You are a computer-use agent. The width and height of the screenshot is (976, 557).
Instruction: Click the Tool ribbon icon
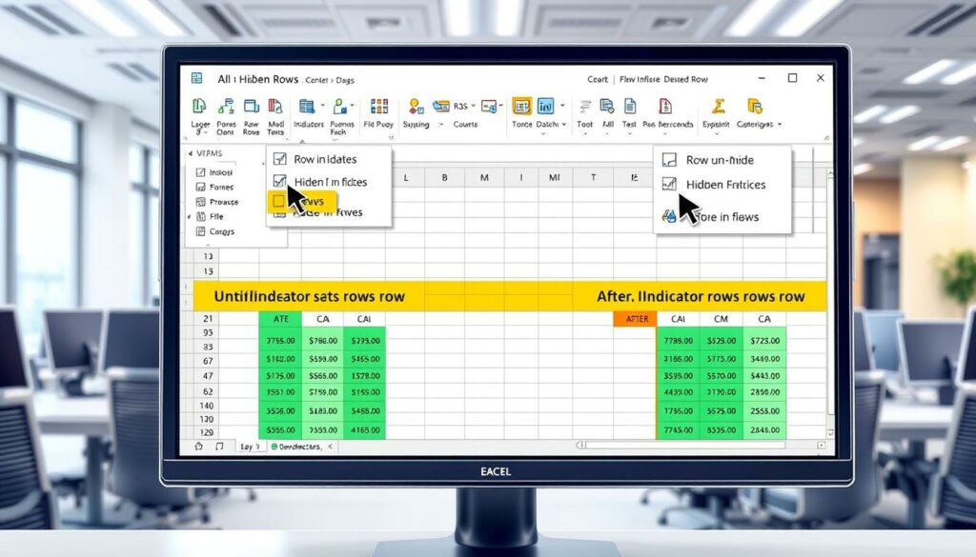coord(585,107)
